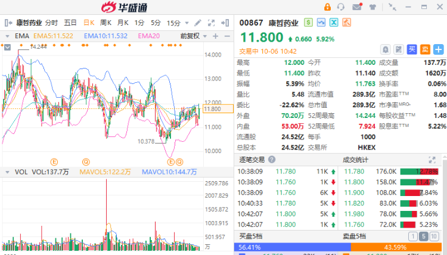Click the first E earnings marker
The width and height of the screenshot is (447, 255).
(x=54, y=162)
